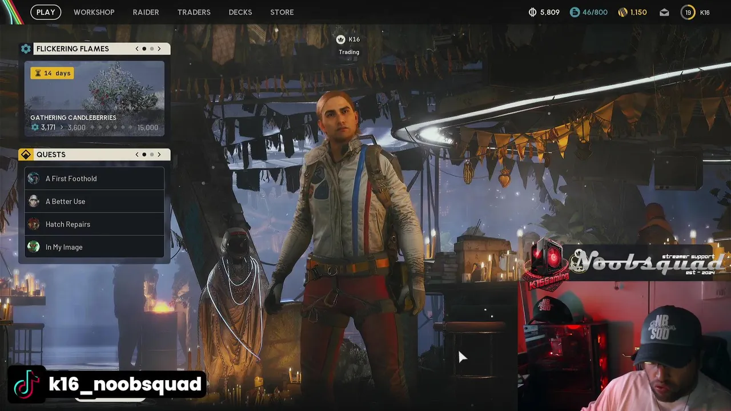
Task: Click the 3,171 candleberry count
Action: (48, 127)
